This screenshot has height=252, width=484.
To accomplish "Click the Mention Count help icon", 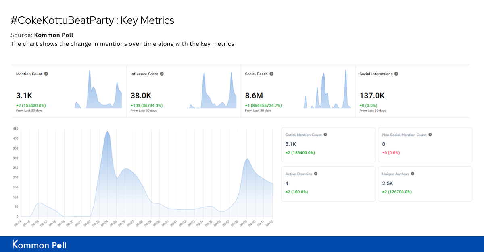I will [x=46, y=74].
